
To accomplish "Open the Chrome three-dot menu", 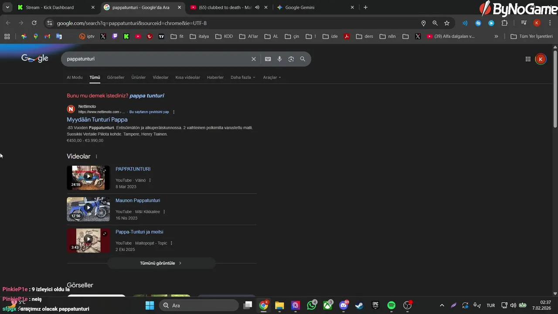I will pyautogui.click(x=549, y=23).
